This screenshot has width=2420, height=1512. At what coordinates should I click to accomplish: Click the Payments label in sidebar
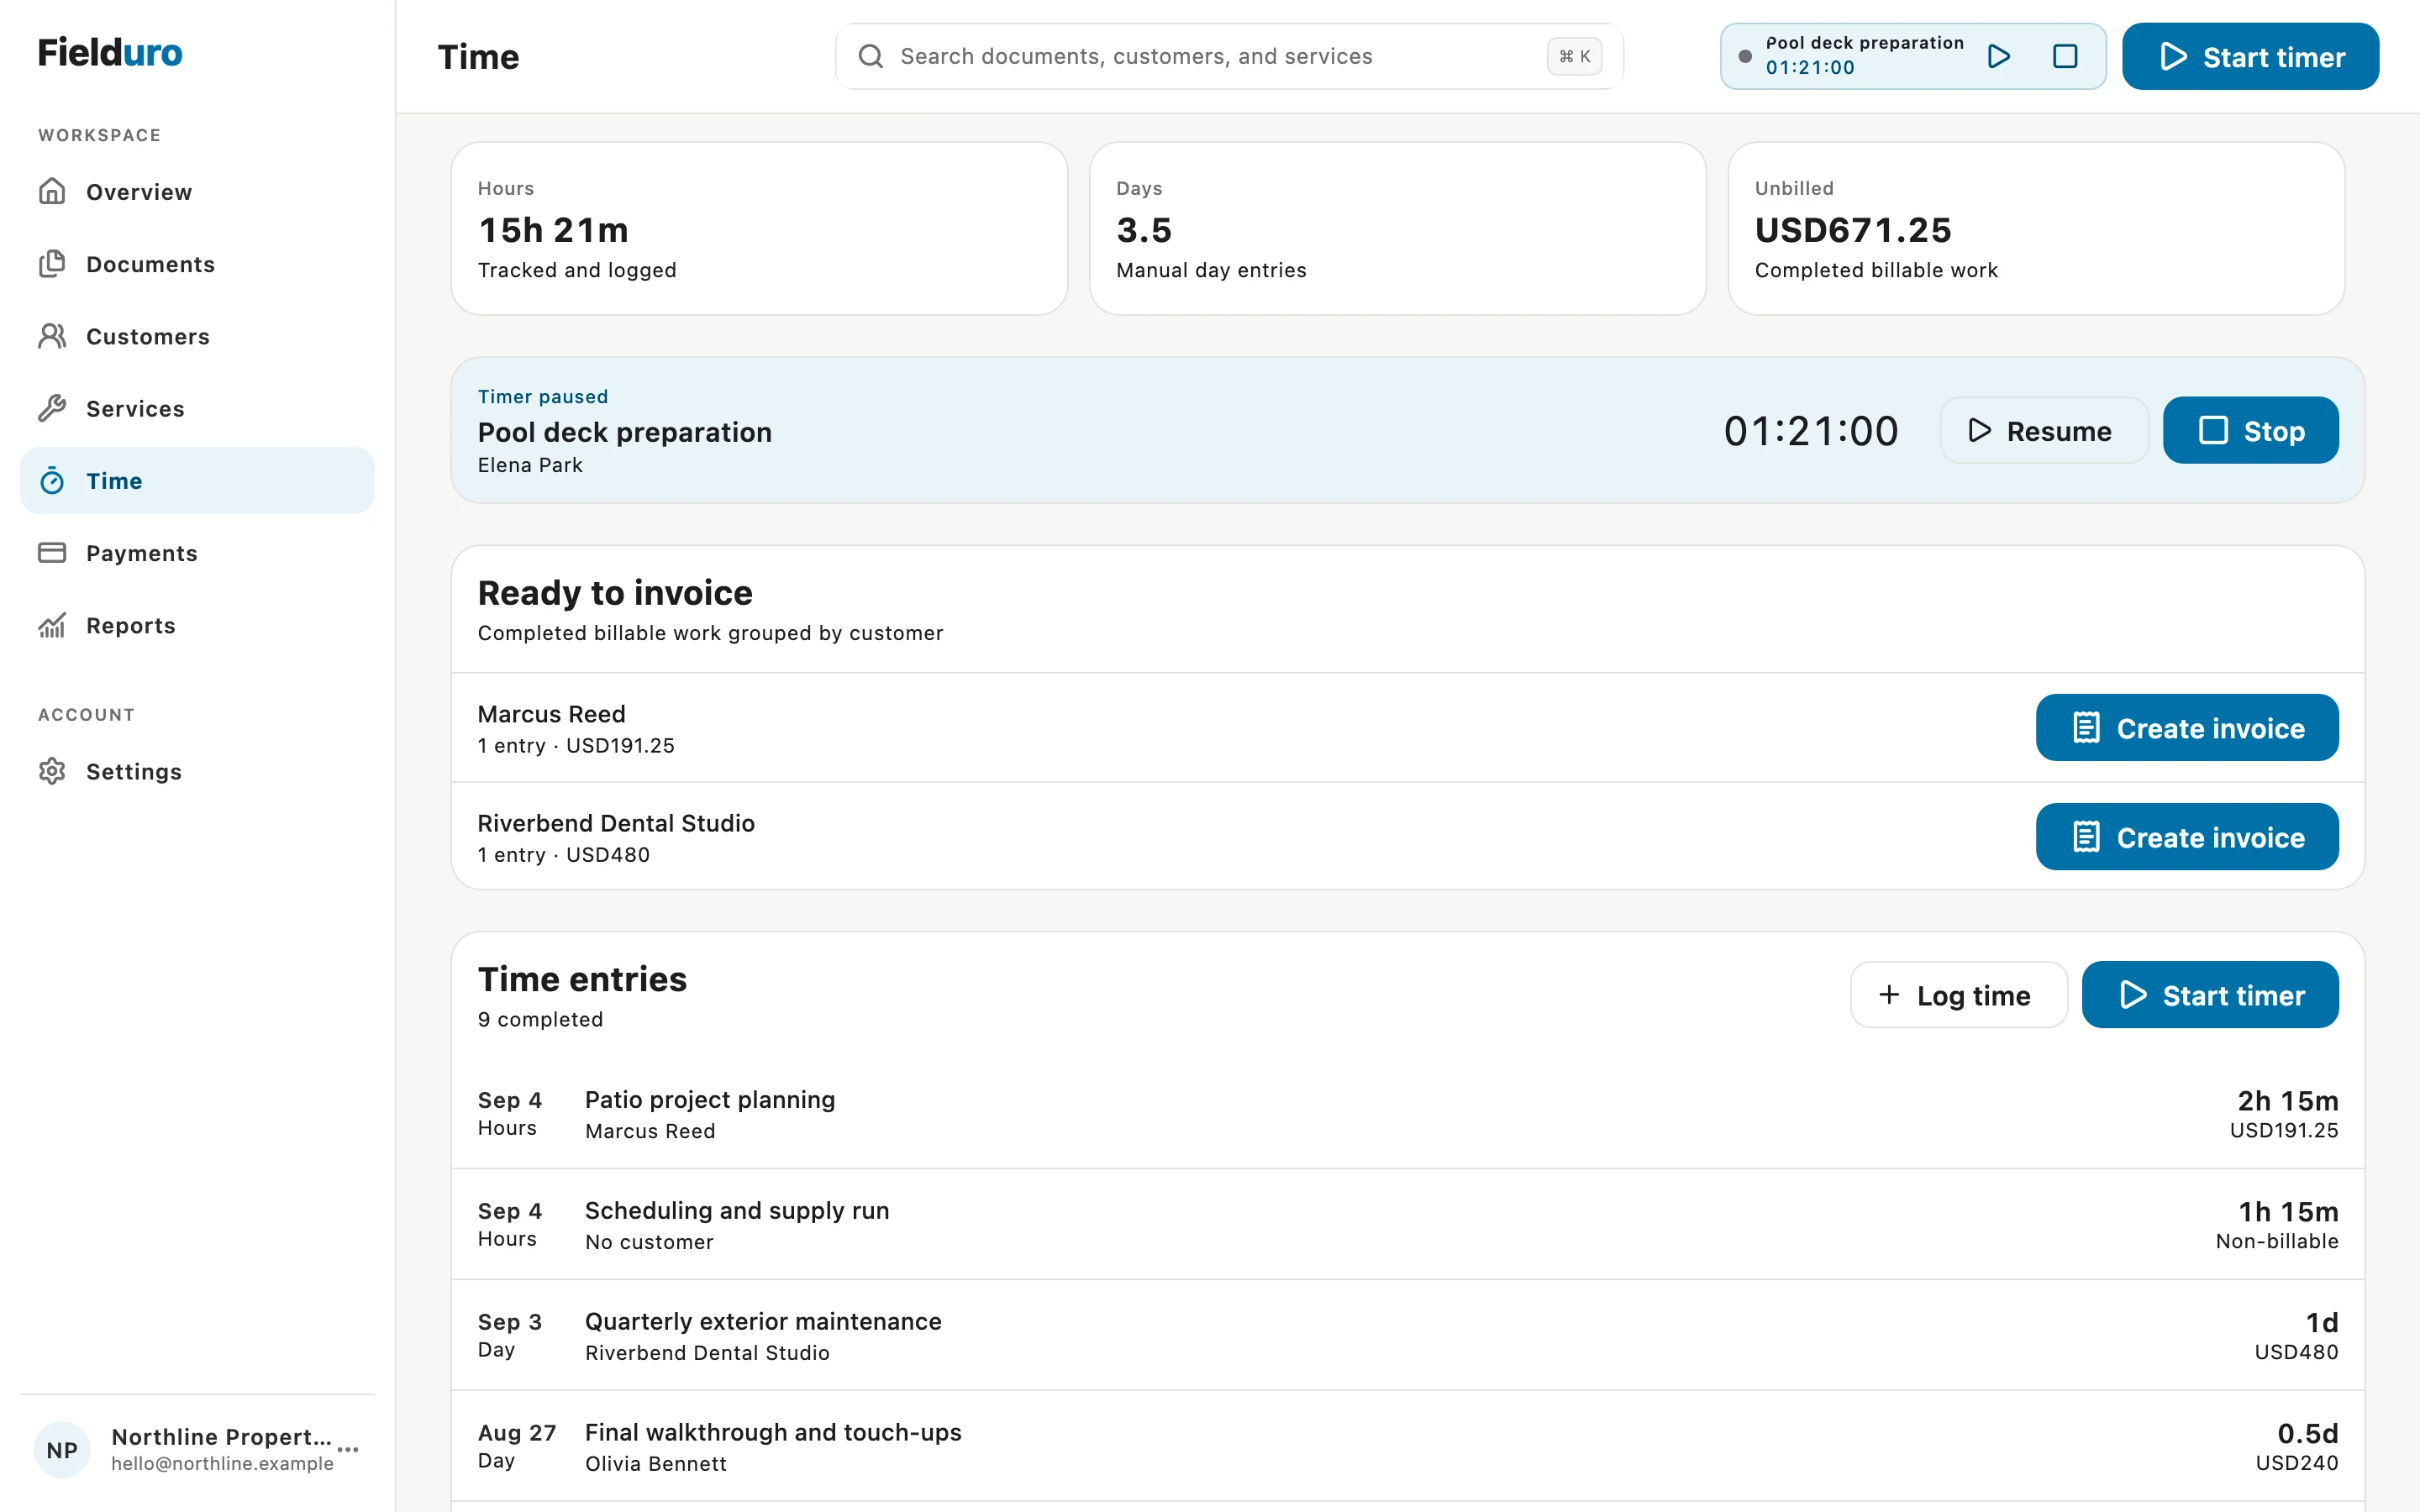(x=142, y=553)
